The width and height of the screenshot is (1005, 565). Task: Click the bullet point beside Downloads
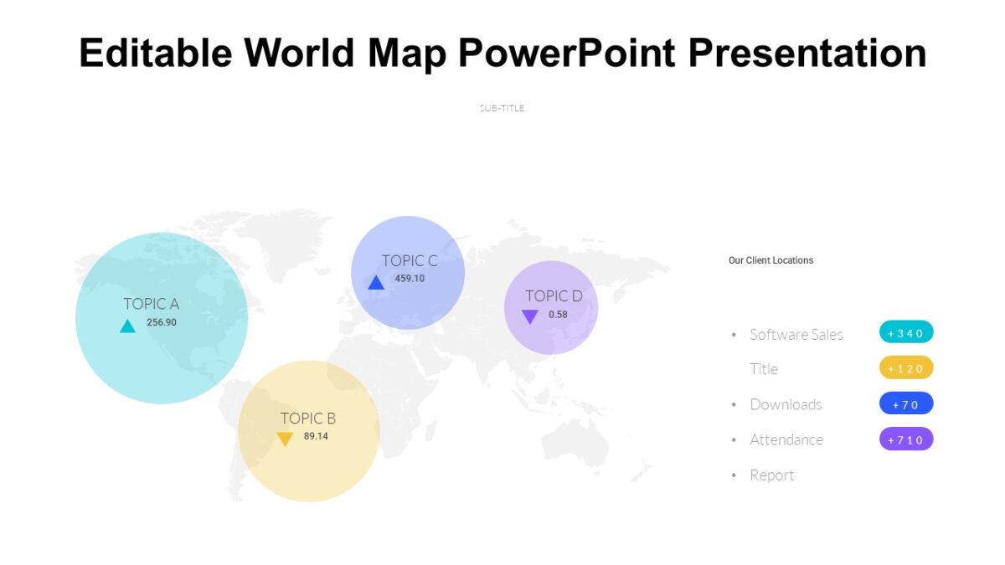pos(734,404)
